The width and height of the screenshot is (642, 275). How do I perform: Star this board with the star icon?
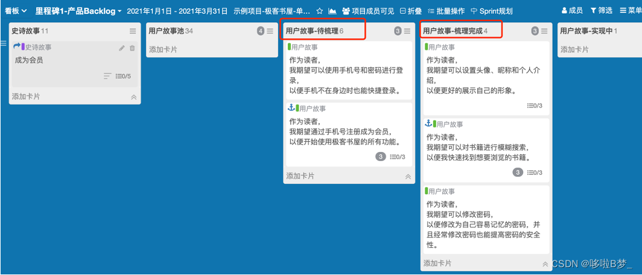click(x=320, y=11)
